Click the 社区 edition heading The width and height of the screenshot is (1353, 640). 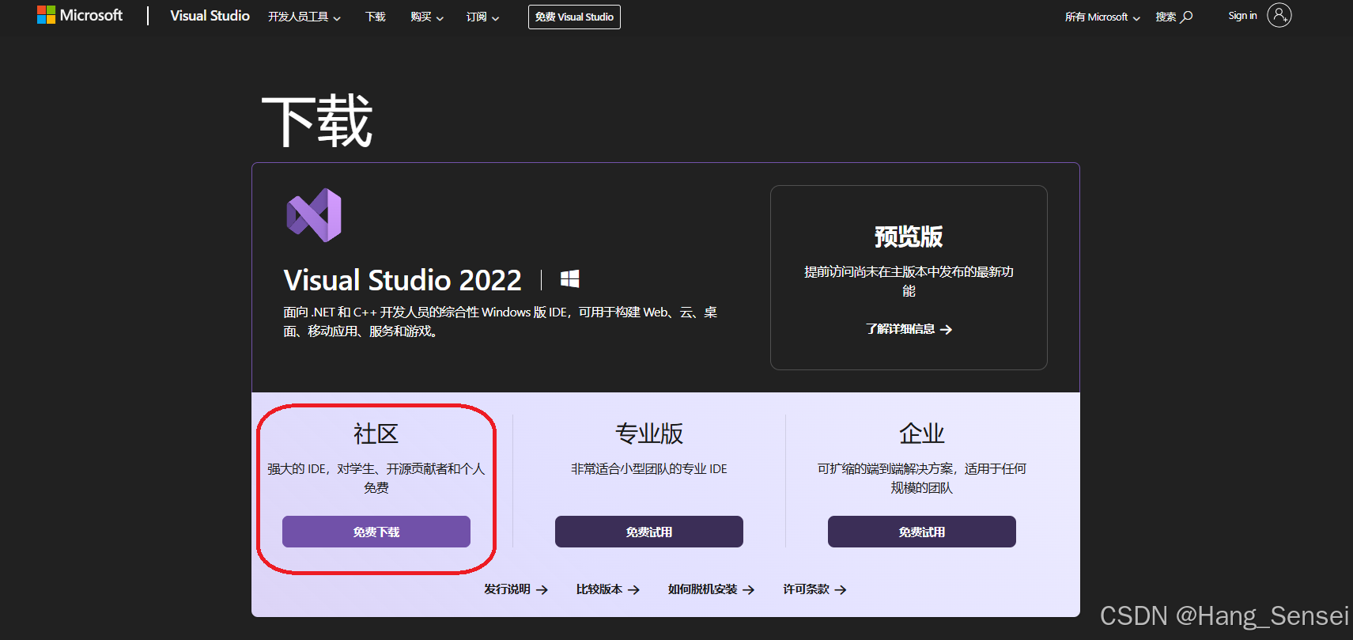coord(376,434)
